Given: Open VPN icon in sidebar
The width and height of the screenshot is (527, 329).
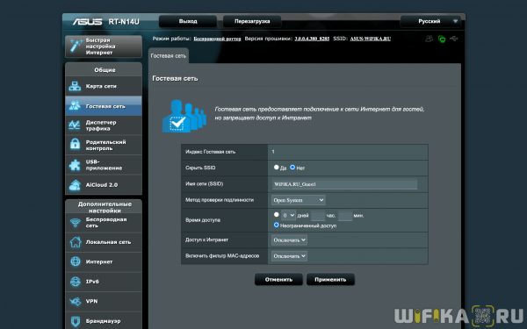Looking at the screenshot, I should pos(76,301).
